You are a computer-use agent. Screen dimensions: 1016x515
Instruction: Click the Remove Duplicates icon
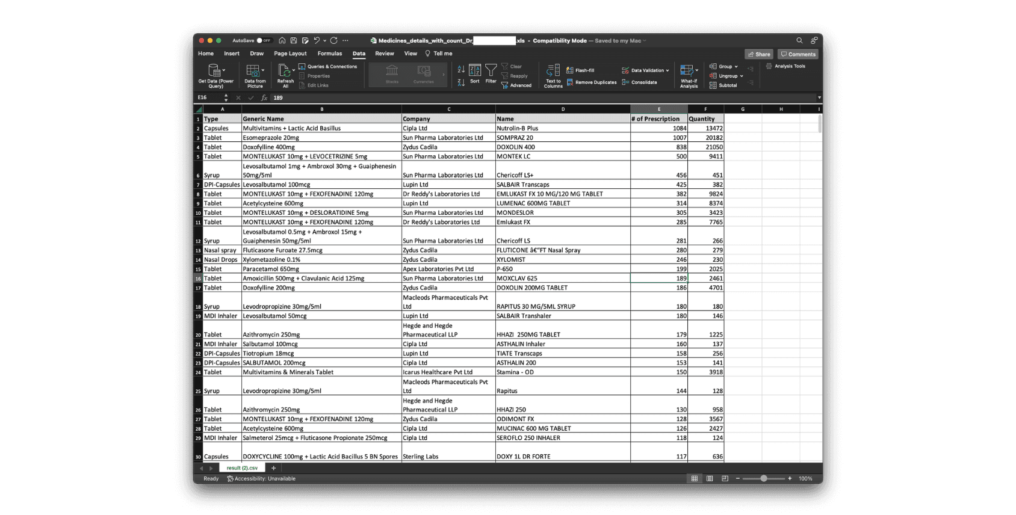click(x=569, y=82)
